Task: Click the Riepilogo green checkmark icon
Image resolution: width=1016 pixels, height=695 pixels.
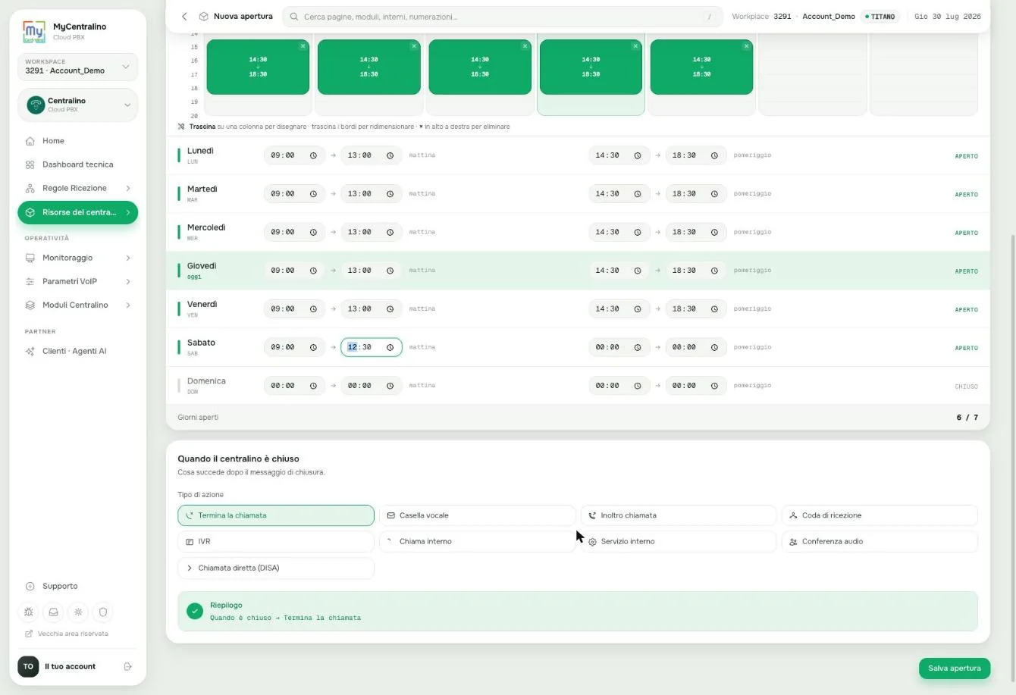Action: coord(195,611)
